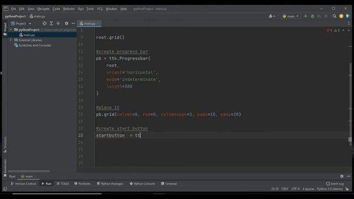The image size is (354, 199).
Task: Open the TODO tool window
Action: 63,184
